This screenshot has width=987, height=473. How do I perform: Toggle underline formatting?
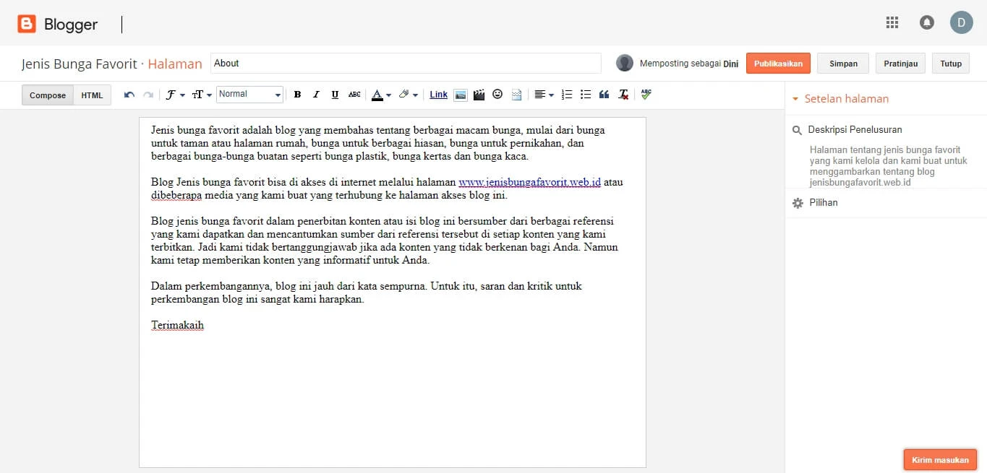click(x=333, y=94)
